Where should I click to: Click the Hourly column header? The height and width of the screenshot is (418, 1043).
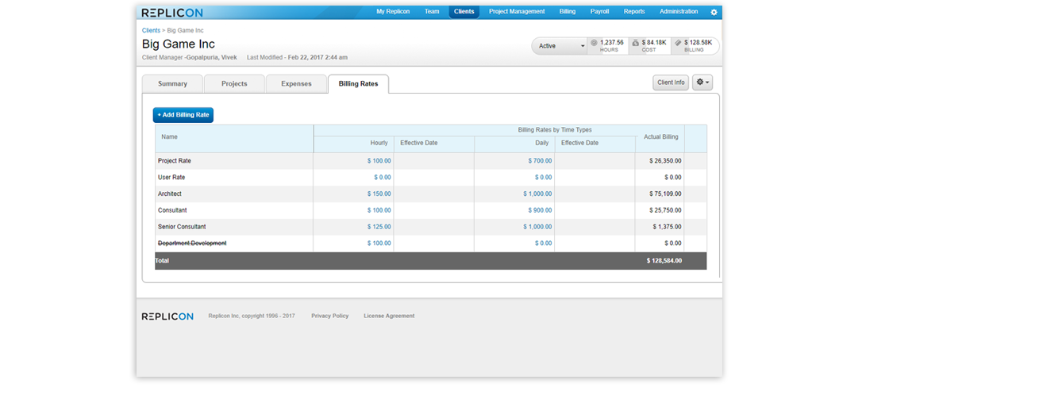(x=379, y=144)
